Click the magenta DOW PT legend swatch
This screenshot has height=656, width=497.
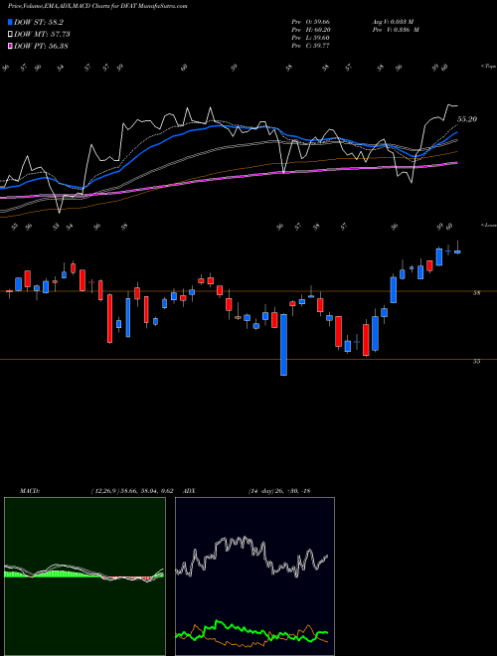(x=10, y=46)
